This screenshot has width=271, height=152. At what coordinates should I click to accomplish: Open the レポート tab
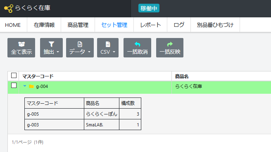150,25
